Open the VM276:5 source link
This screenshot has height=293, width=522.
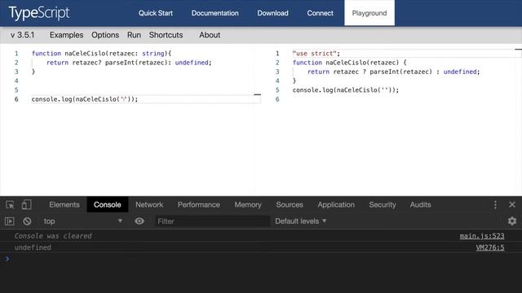tap(490, 247)
